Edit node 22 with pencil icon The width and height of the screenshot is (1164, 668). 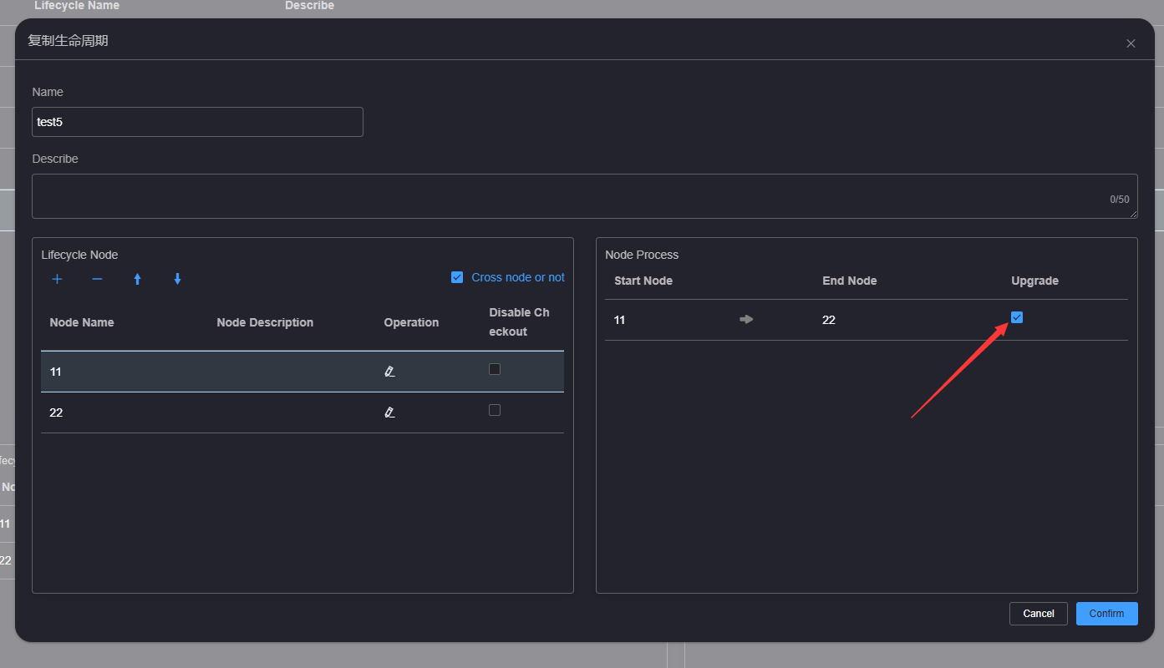pyautogui.click(x=389, y=412)
